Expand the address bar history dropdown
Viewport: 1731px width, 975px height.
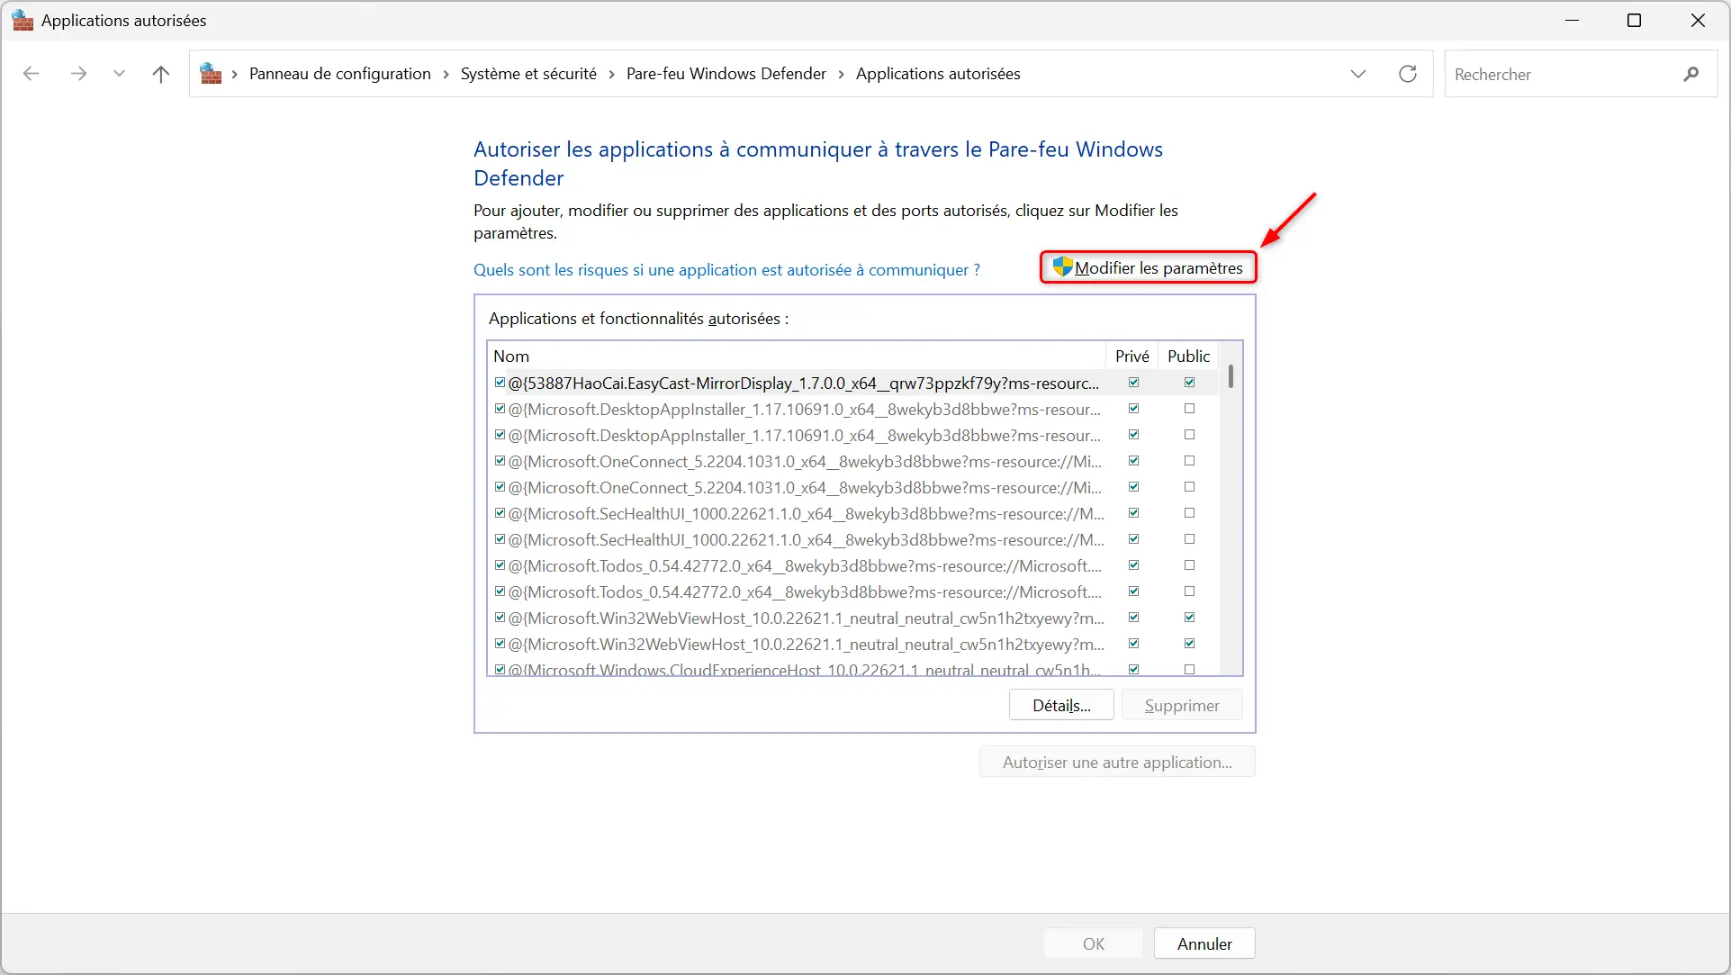pos(1358,74)
